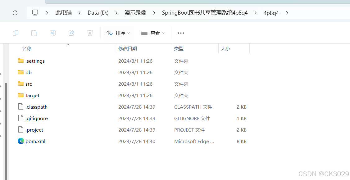Click the Paste icon in toolbar
The image size is (350, 180).
(x=34, y=33)
